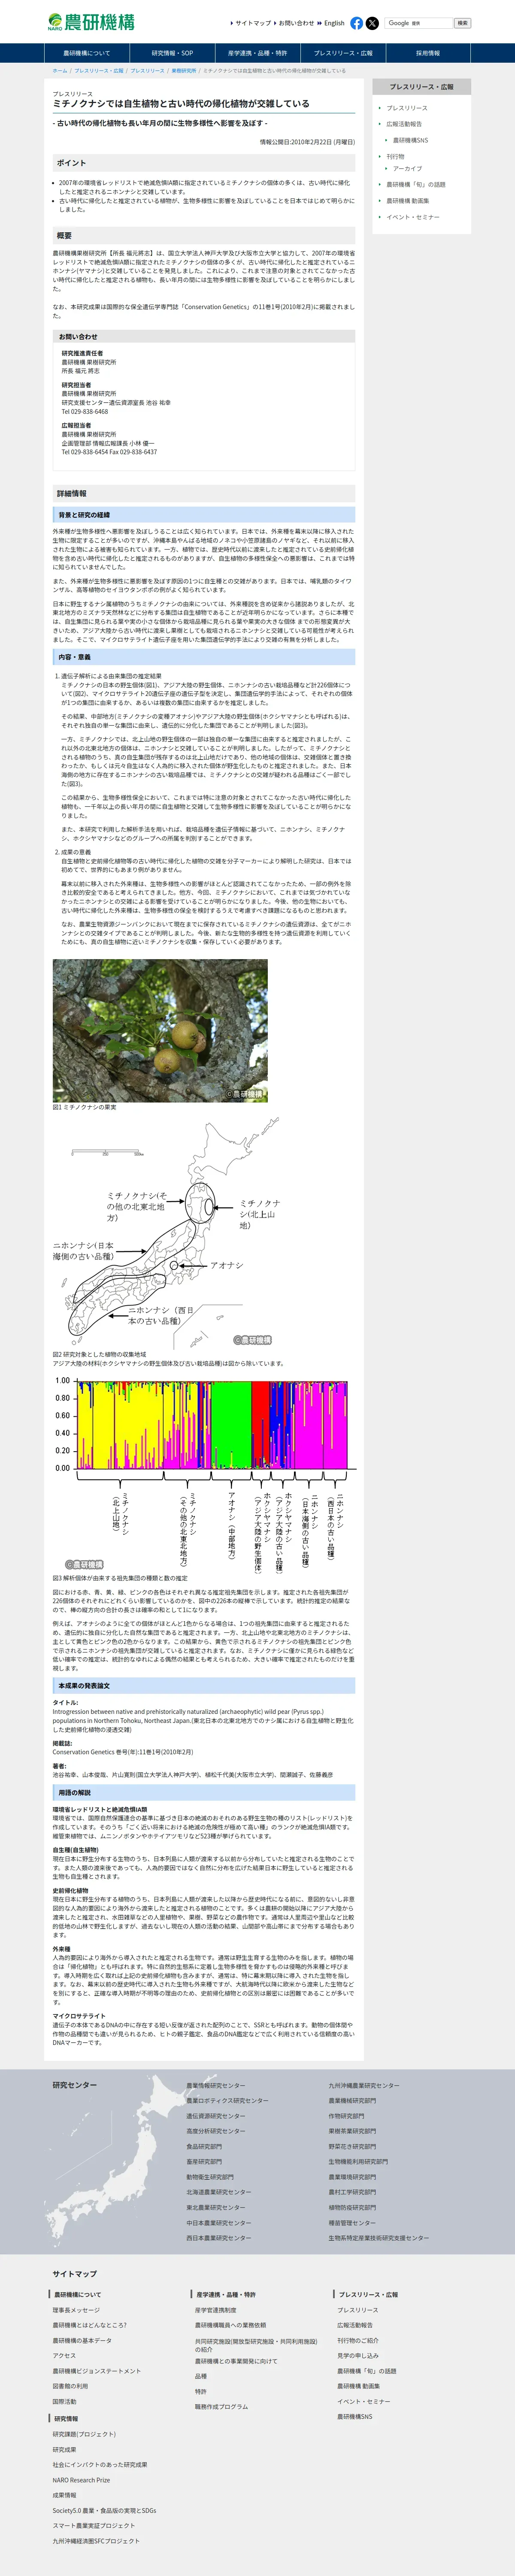The image size is (515, 2576).
Task: Switch language to English
Action: point(333,23)
